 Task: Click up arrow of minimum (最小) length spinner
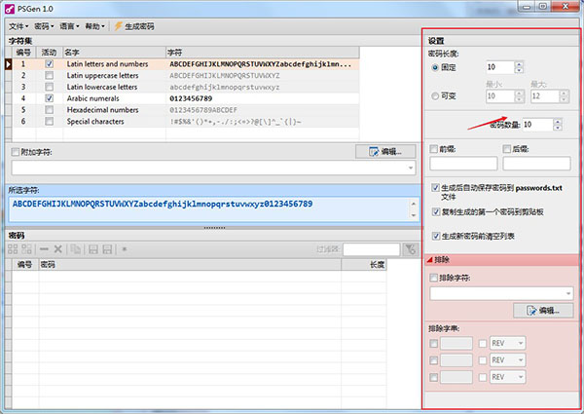519,93
